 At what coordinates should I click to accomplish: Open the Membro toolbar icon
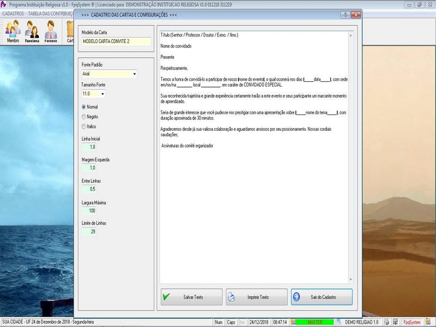[x=13, y=31]
